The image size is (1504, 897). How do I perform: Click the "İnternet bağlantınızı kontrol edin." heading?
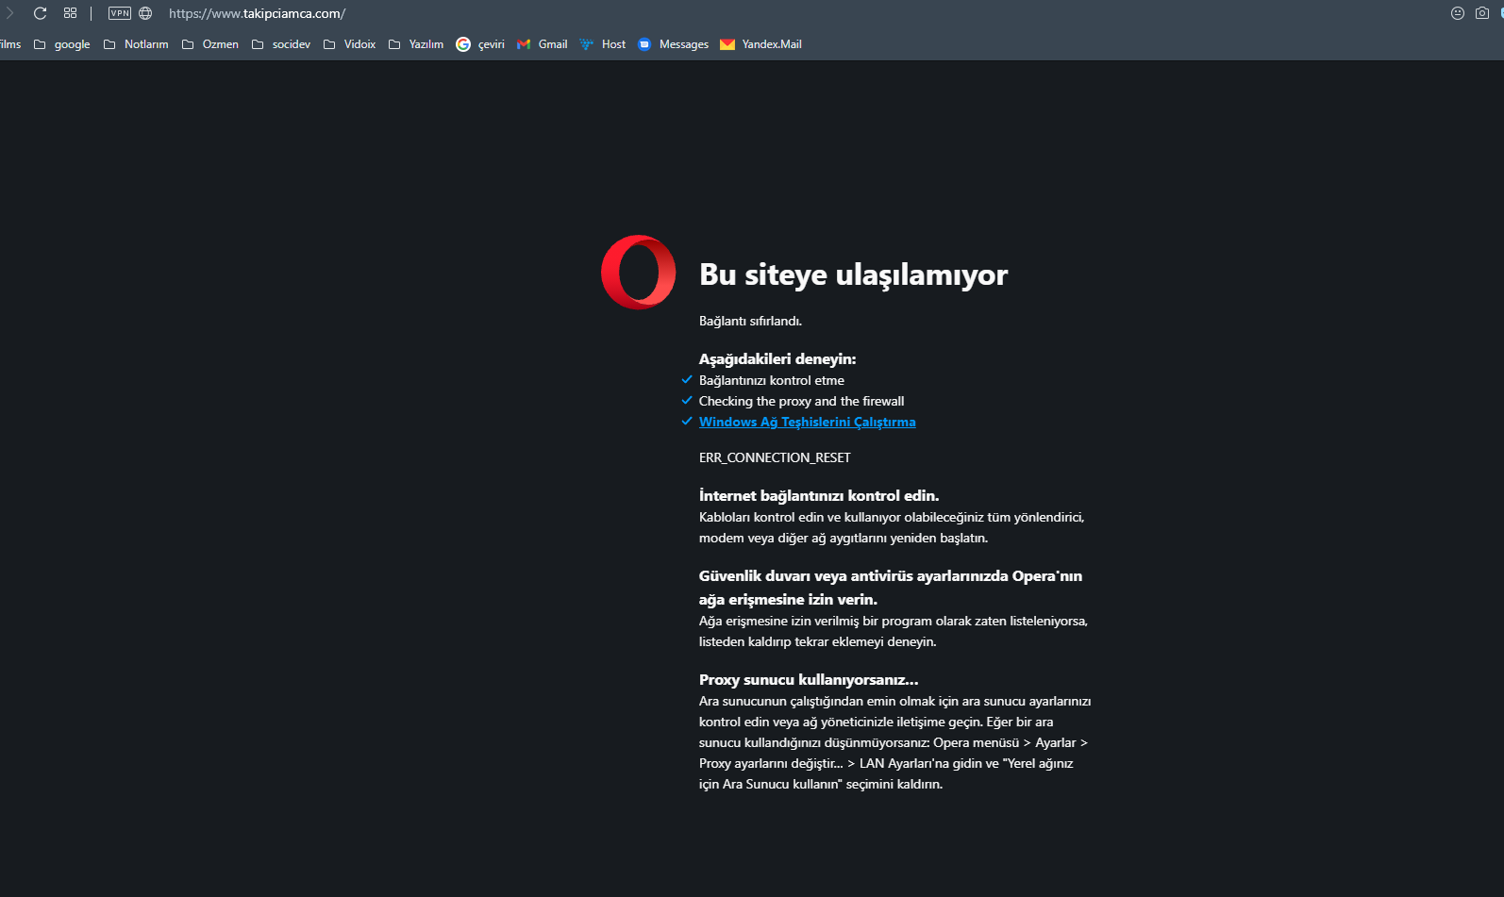click(x=819, y=495)
